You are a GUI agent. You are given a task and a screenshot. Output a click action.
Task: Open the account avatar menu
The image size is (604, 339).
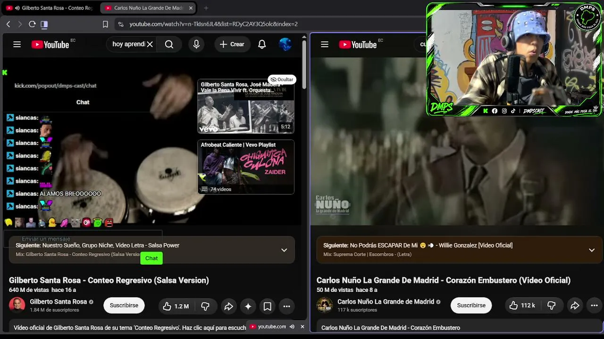tap(285, 44)
